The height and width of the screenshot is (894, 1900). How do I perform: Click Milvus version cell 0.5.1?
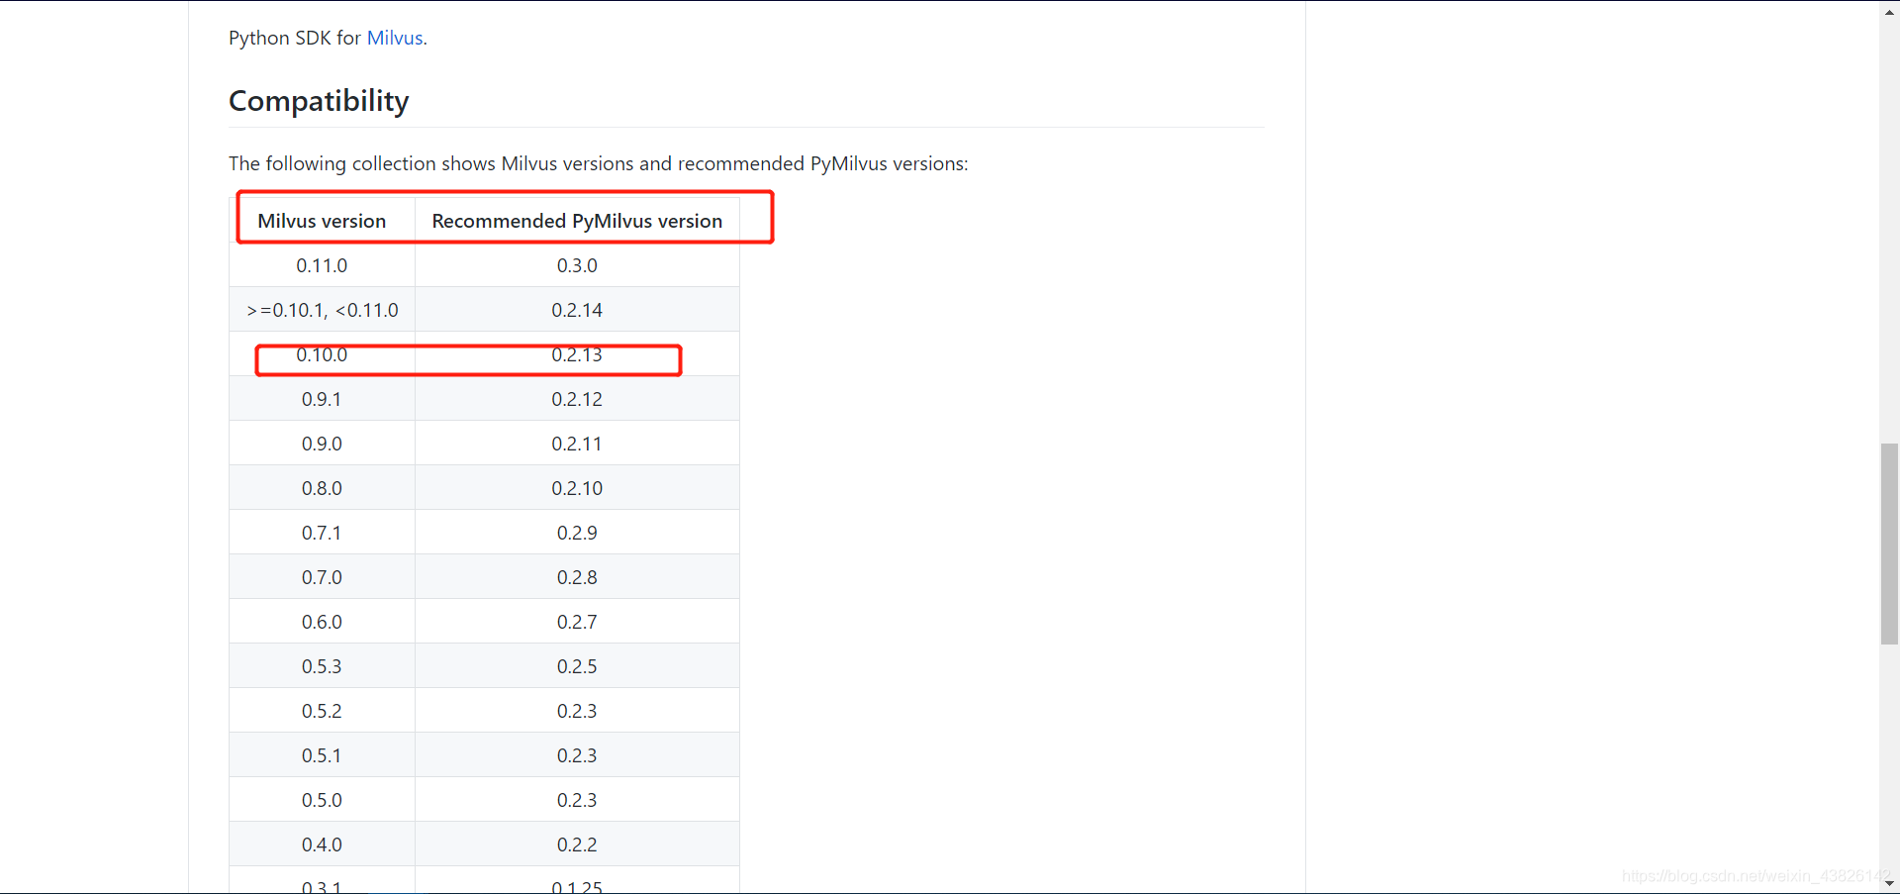322,755
